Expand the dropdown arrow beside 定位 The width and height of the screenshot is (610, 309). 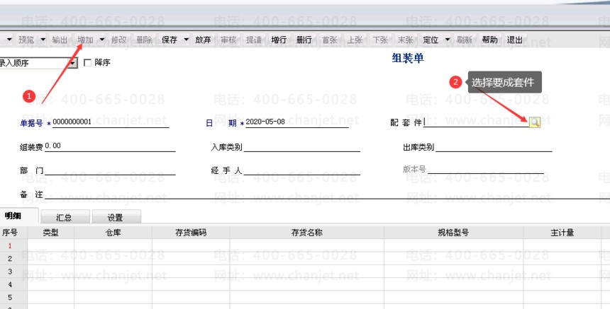pos(448,40)
